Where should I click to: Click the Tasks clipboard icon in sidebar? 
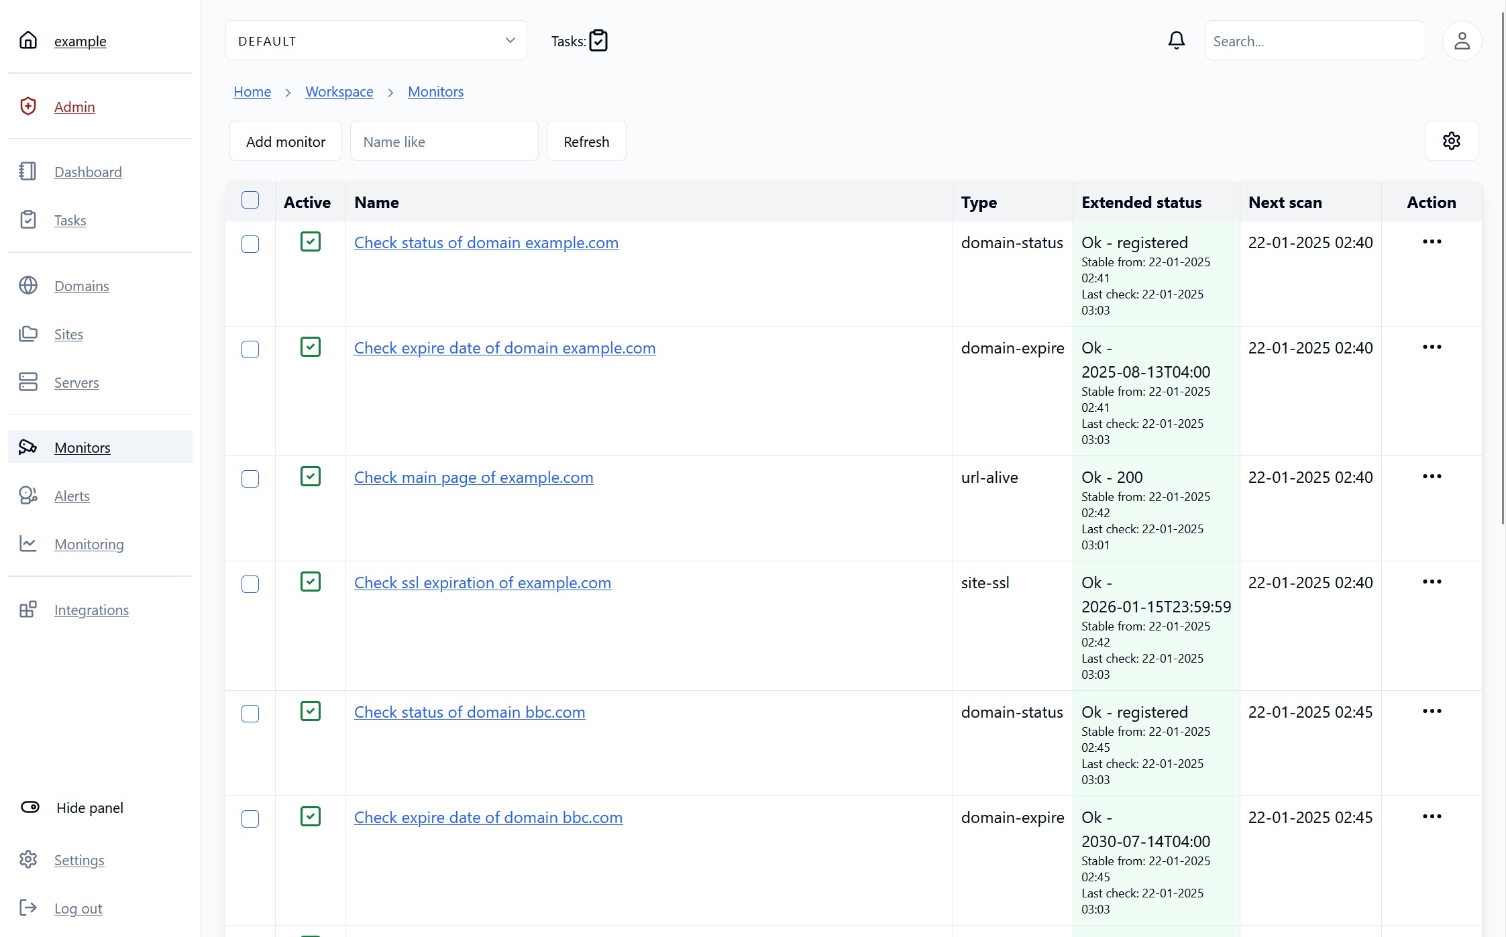point(28,219)
